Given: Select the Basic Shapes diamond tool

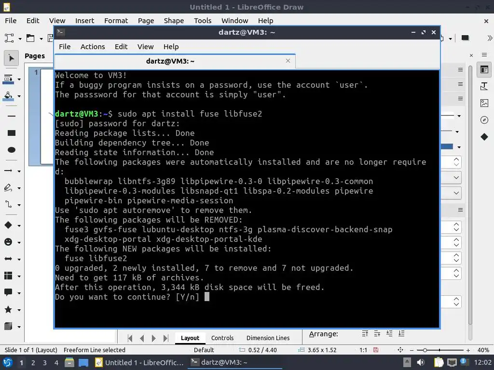Looking at the screenshot, I should point(8,225).
